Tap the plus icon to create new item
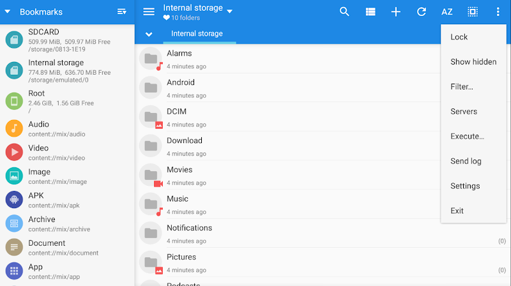This screenshot has height=286, width=511. pos(396,12)
